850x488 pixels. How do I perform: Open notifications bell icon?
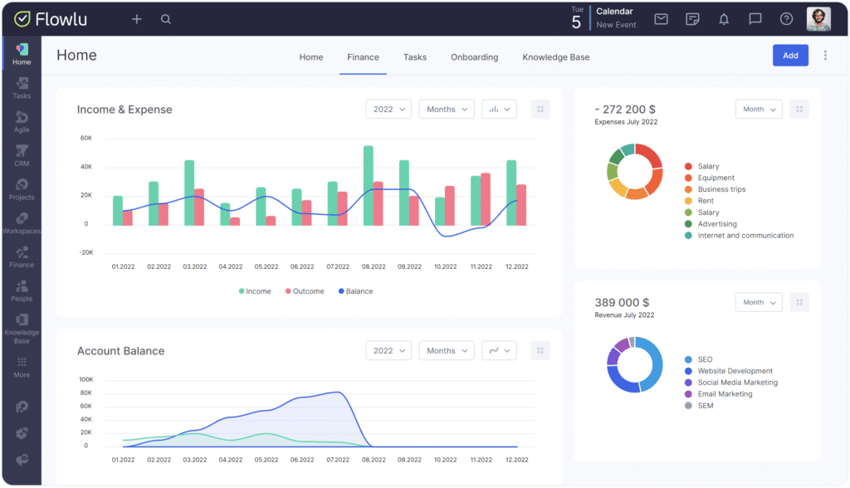pos(724,19)
